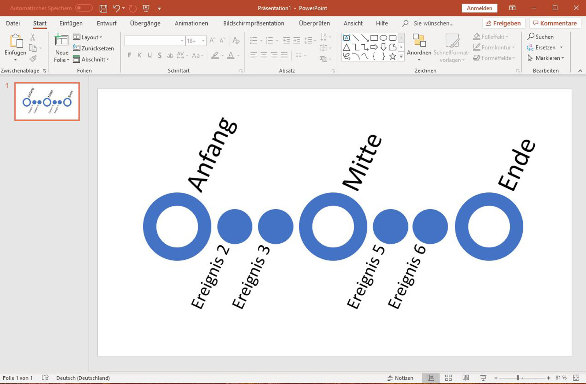The image size is (586, 384).
Task: Click the Undo arrow icon
Action: point(116,8)
